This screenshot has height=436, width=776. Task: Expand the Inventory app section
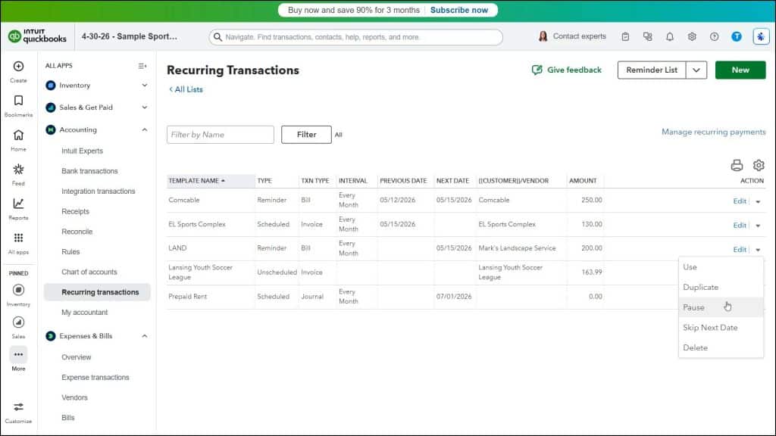145,86
